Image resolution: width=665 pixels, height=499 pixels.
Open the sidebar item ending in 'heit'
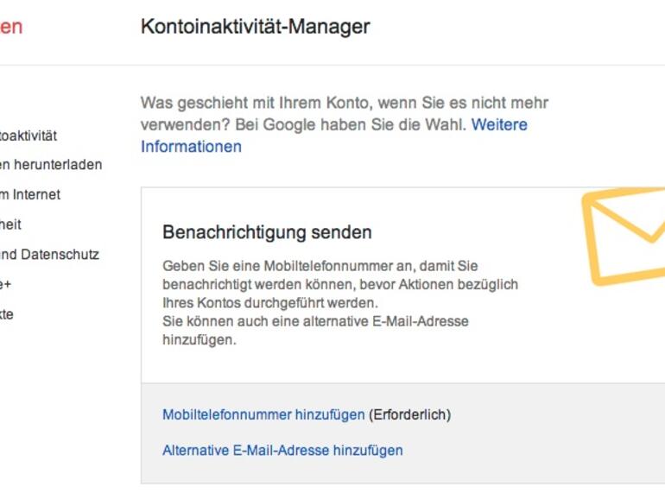pos(11,224)
